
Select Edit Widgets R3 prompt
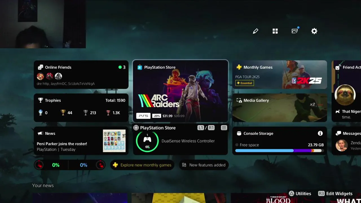(x=335, y=194)
